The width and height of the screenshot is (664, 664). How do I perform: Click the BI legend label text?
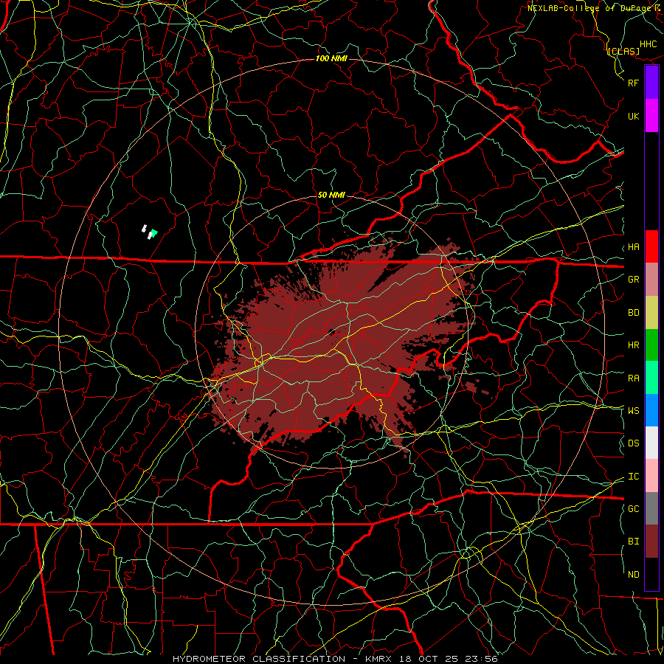[634, 542]
